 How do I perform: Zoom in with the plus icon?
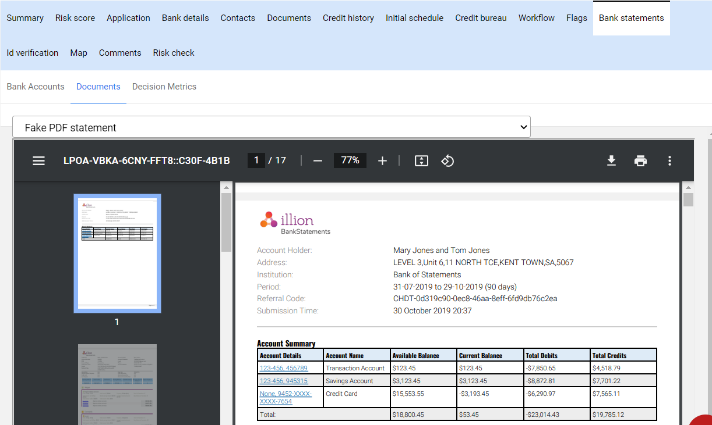click(382, 160)
